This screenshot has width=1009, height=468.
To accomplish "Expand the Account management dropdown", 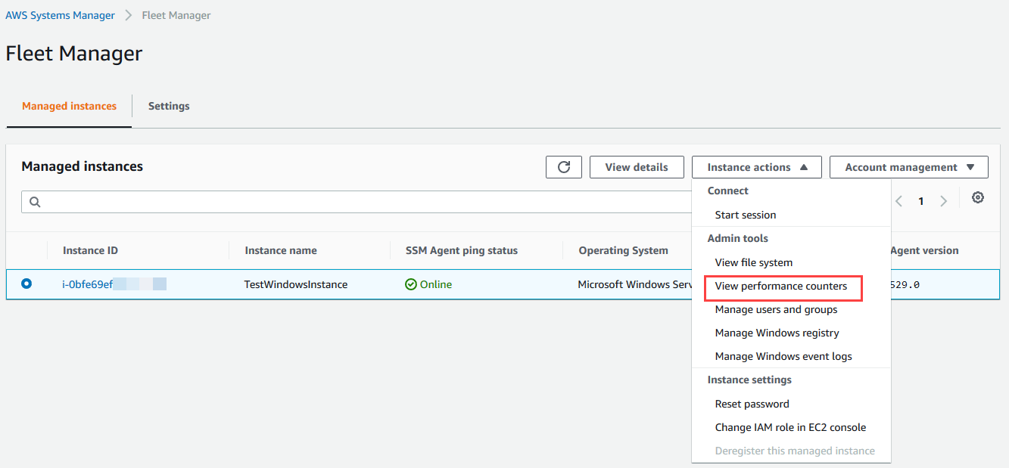I will click(909, 167).
